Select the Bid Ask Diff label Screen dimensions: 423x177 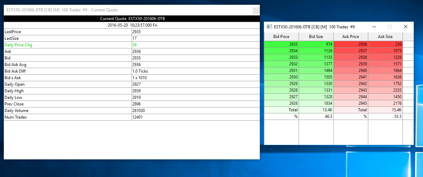(16, 71)
